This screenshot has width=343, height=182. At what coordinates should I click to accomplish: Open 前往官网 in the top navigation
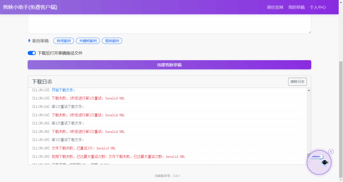coord(275,7)
